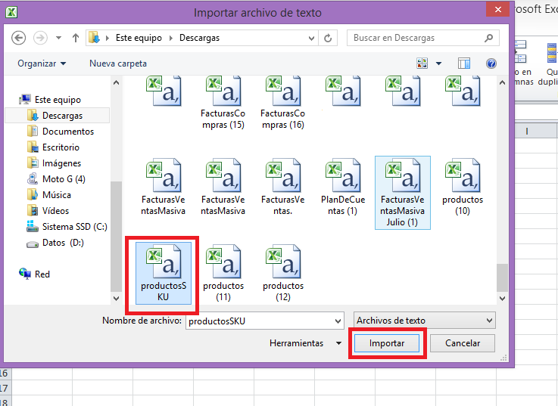Screen dimensions: 558x406
Task: Click the Back navigation arrow
Action: (x=18, y=38)
